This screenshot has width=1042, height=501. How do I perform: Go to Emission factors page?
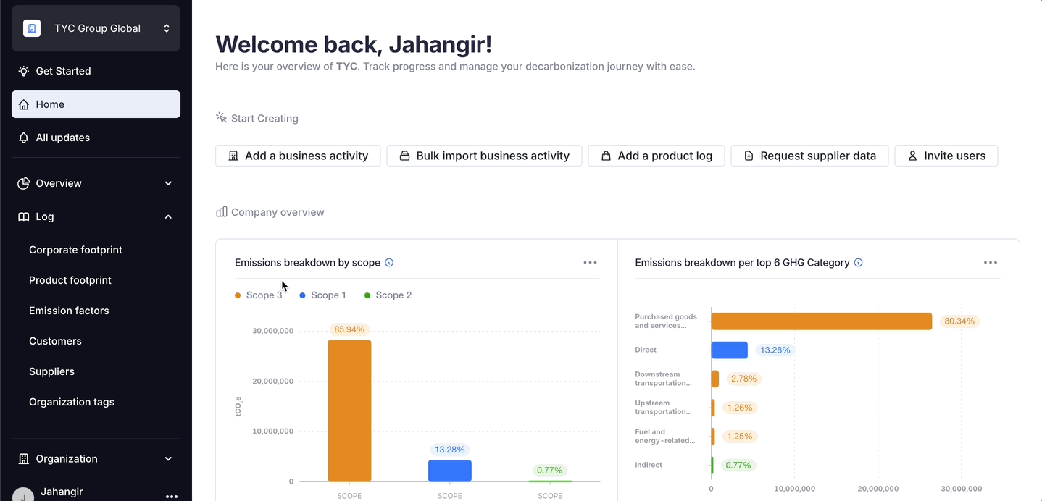click(x=69, y=311)
